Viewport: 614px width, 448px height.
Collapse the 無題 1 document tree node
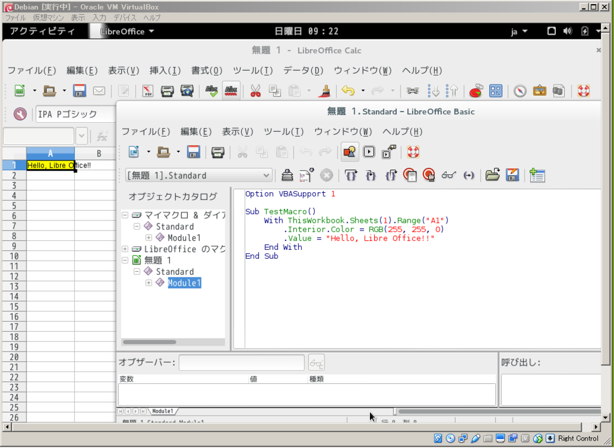click(125, 260)
